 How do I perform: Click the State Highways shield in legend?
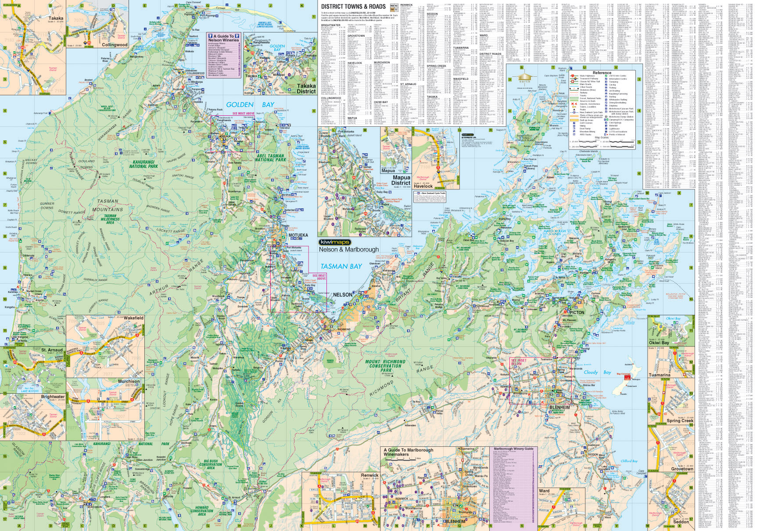(x=573, y=76)
